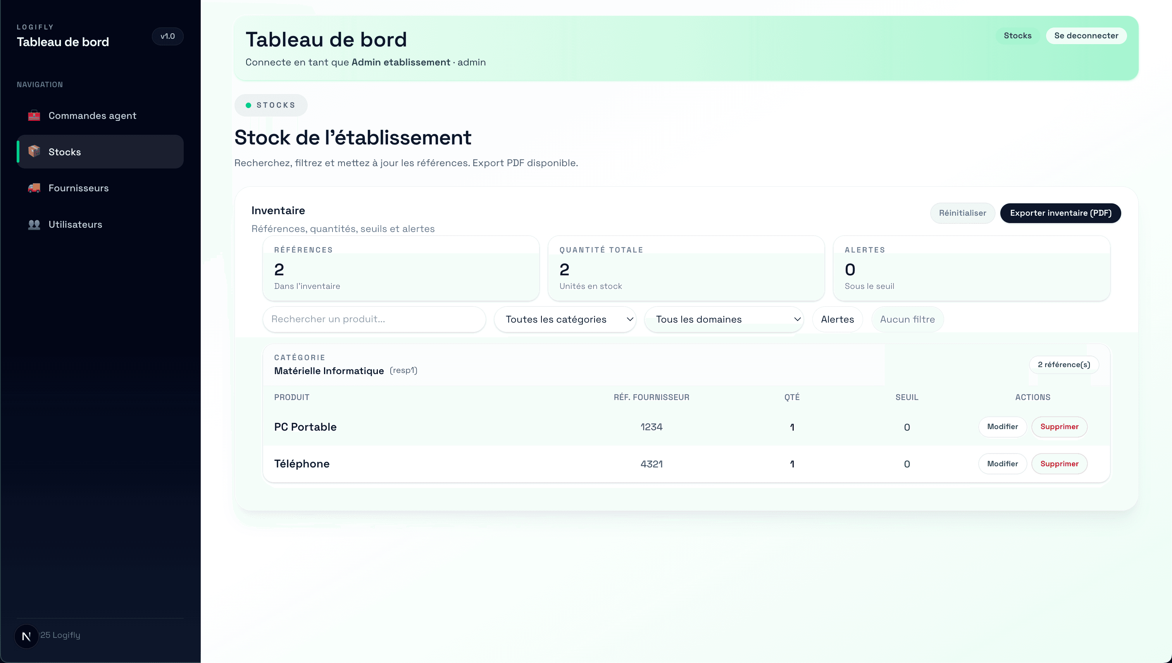1172x663 pixels.
Task: Click the N logo at bottom left
Action: pyautogui.click(x=26, y=636)
